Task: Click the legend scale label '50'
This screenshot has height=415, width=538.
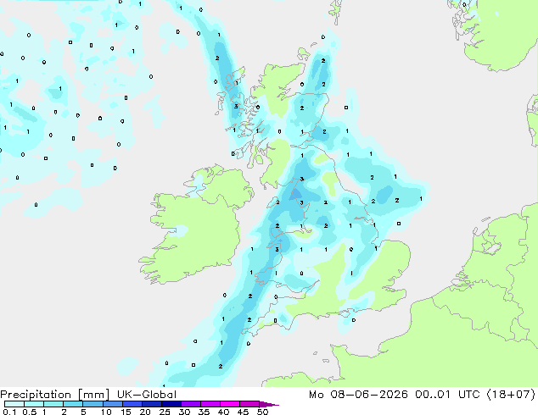Action: pyautogui.click(x=262, y=412)
